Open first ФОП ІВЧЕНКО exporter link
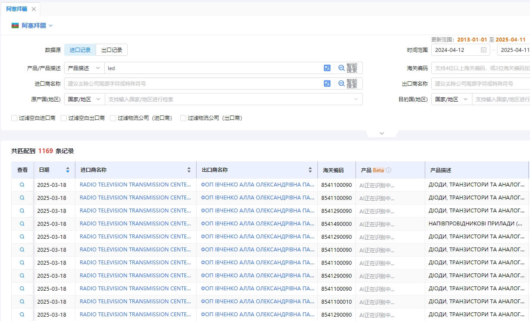This screenshot has height=321, width=530. 257,185
